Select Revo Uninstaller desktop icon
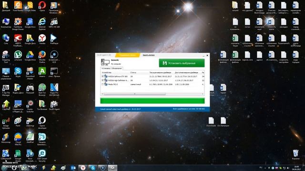Screen dimensions: 305x171 30,156
